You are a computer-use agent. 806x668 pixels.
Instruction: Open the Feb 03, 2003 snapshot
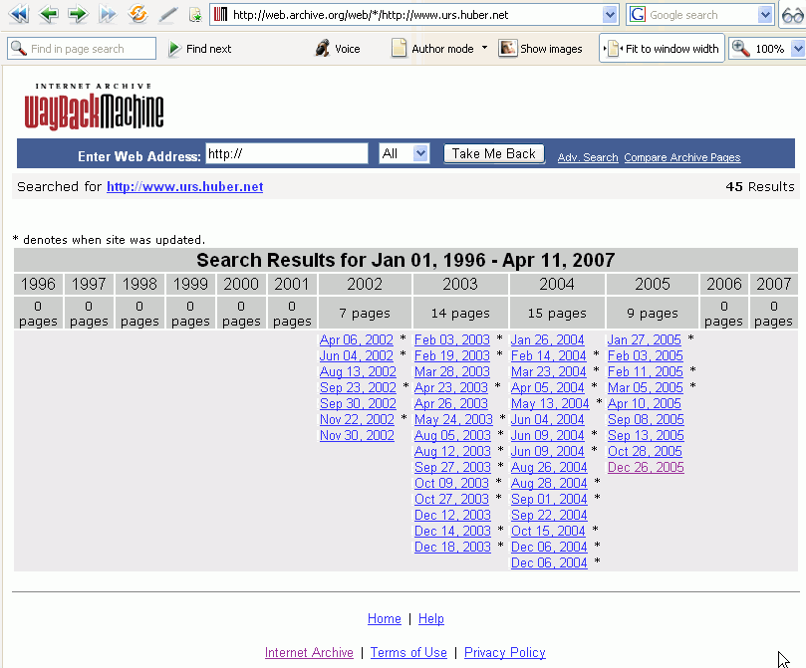452,339
